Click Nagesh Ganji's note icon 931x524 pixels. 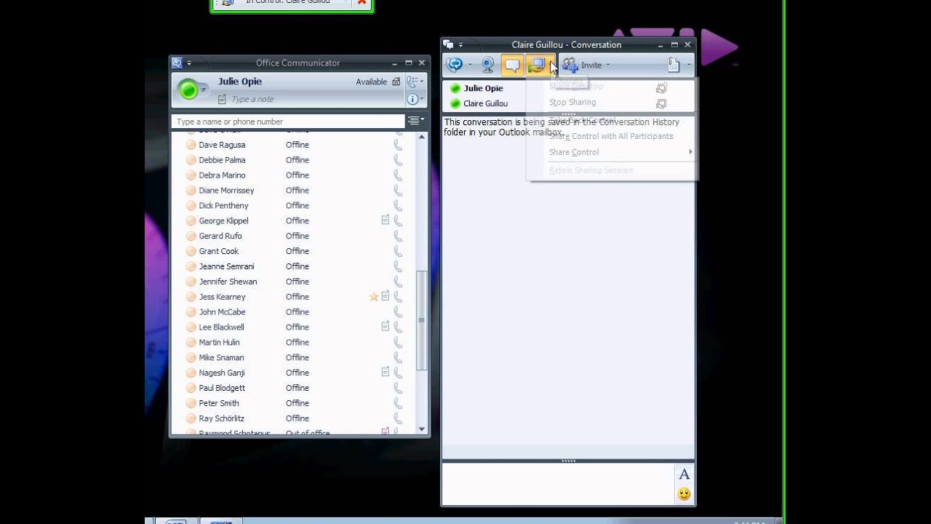[x=385, y=372]
